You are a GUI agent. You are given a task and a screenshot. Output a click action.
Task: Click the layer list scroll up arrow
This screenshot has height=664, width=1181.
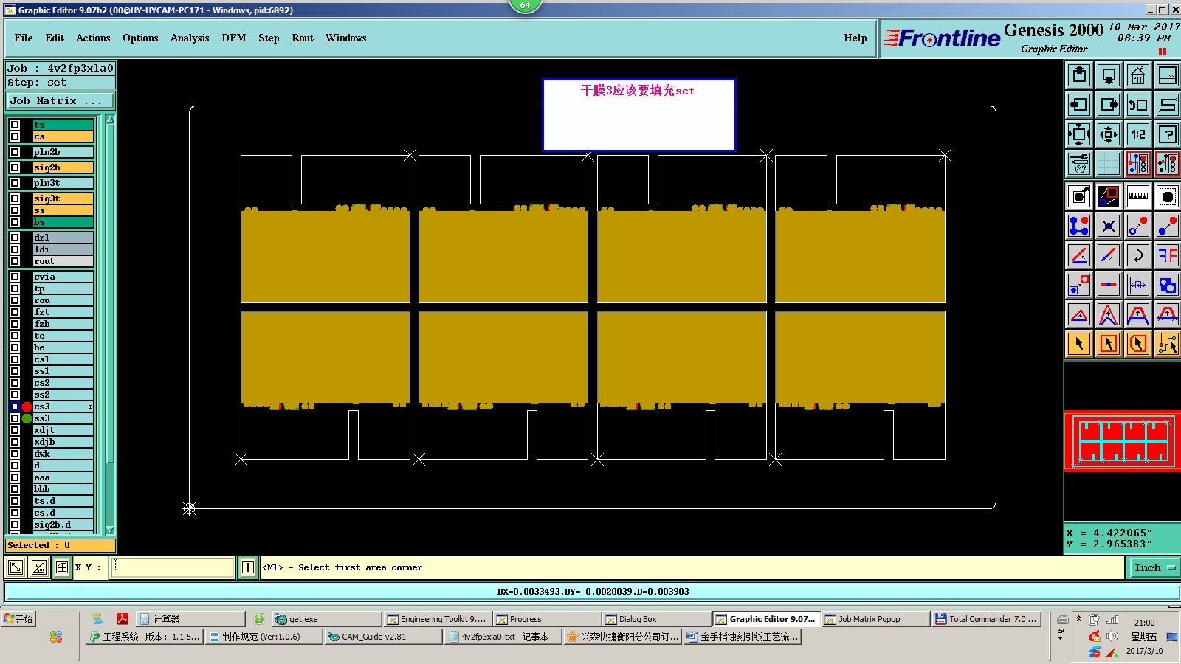click(110, 120)
